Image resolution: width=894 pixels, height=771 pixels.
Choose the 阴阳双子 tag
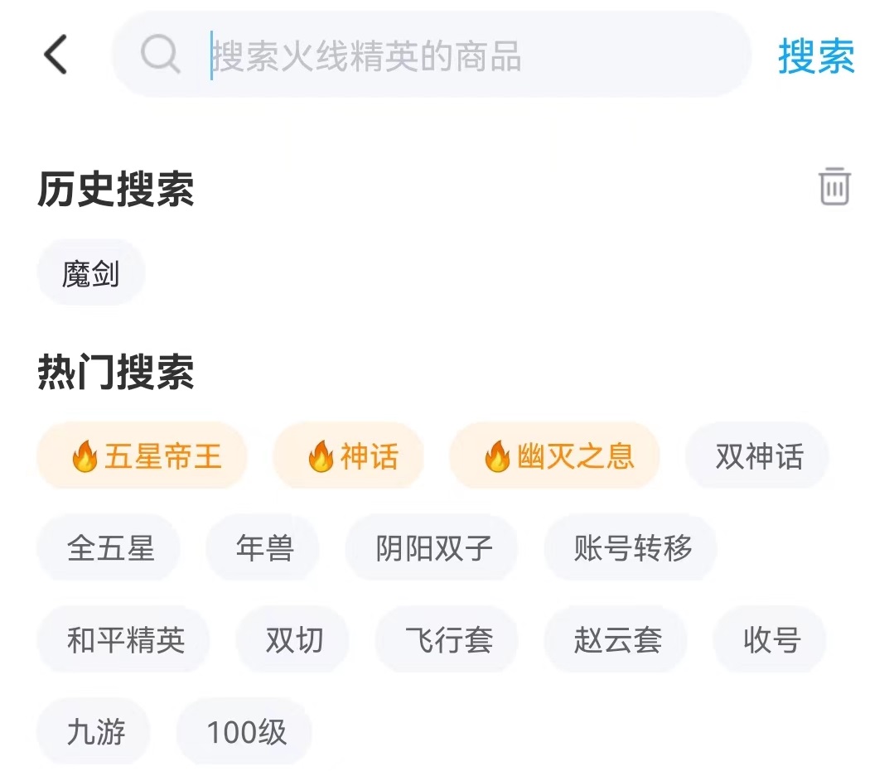click(x=433, y=548)
